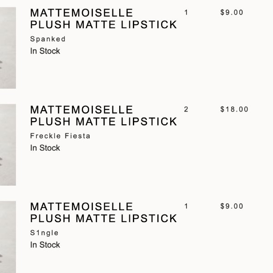Screen dimensions: 273x273
Task: Click quantity 2 for Freckle Fiesta lipstick
Action: pos(186,109)
